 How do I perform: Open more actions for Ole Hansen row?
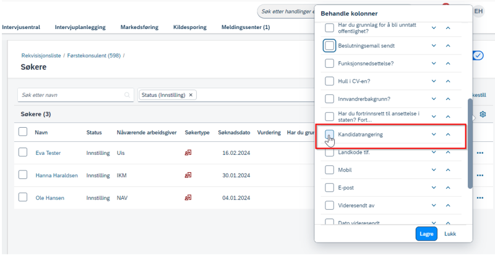480,198
